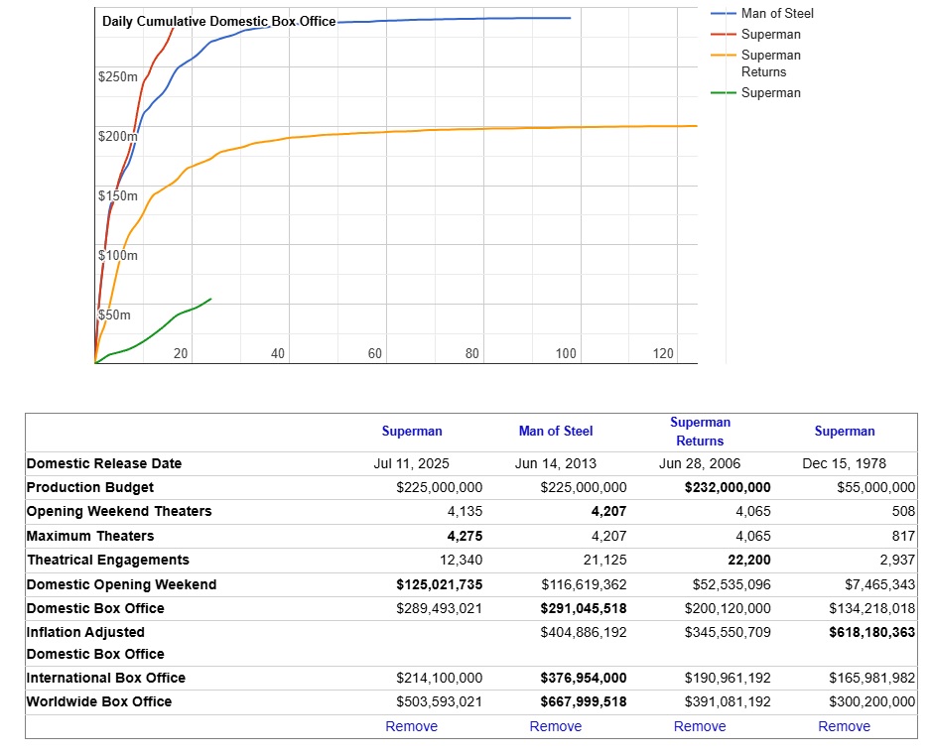Open the Superman 2025 column header link
Screen dimensions: 932x756
pyautogui.click(x=411, y=431)
